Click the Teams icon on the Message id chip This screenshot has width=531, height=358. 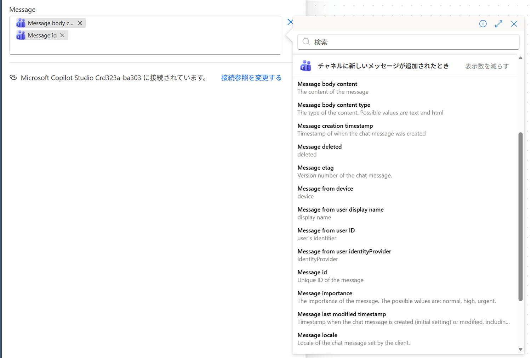pos(21,35)
